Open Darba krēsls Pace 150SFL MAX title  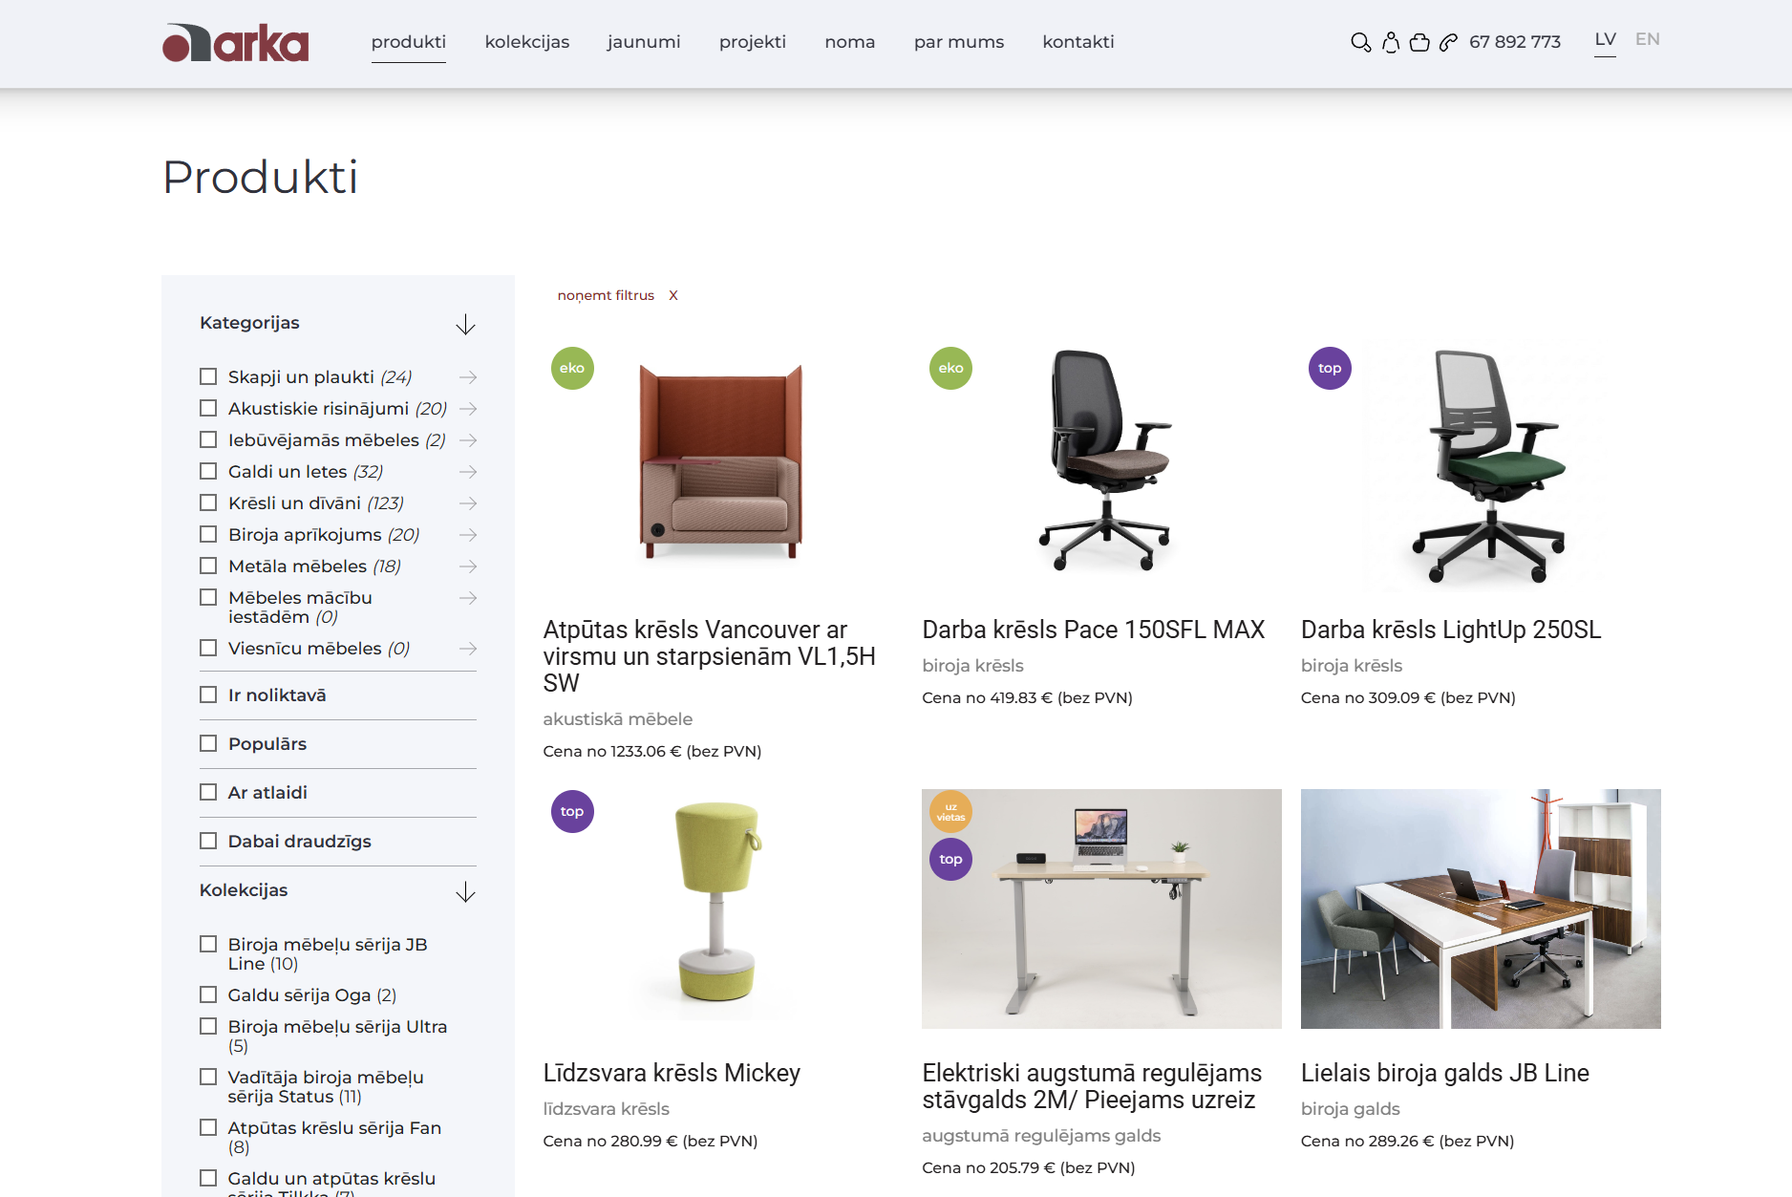pos(1094,630)
